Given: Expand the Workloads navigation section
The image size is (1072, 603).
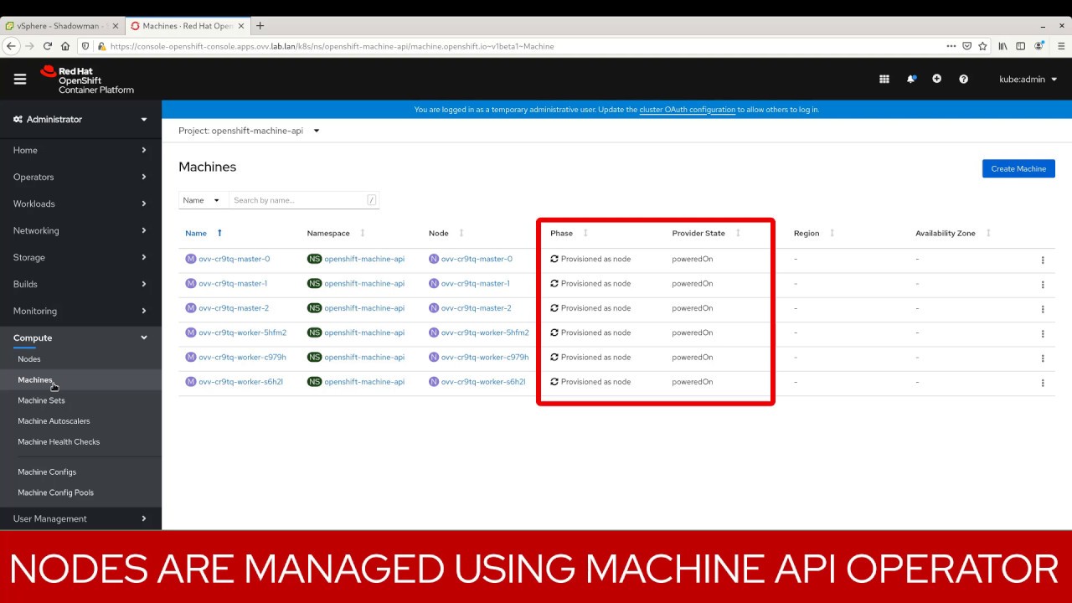Looking at the screenshot, I should pos(80,204).
